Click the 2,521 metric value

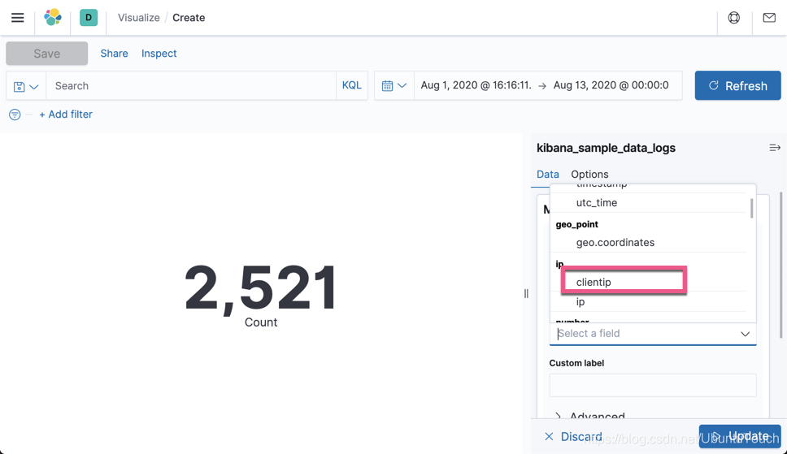click(260, 289)
